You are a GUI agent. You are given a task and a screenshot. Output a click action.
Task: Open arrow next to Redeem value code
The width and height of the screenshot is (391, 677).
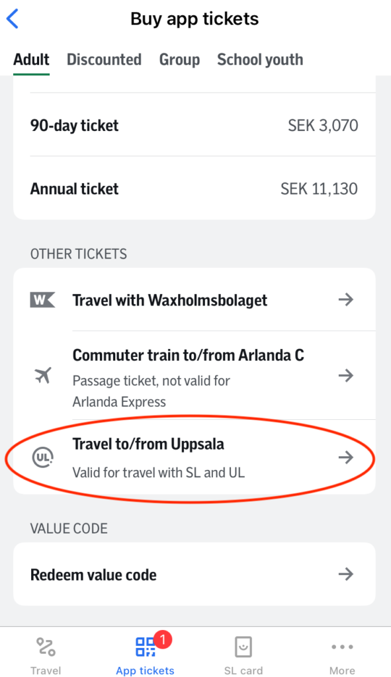[x=346, y=574]
